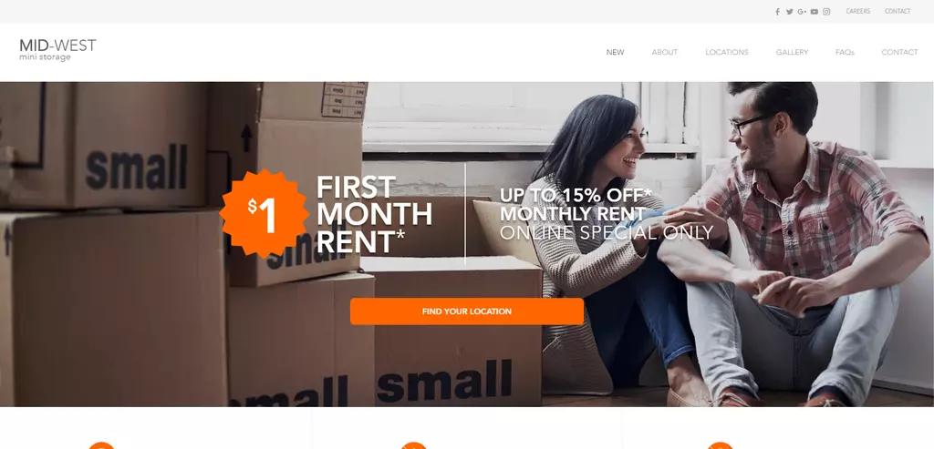The image size is (934, 449).
Task: Open the Twitter bird icon
Action: tap(789, 12)
